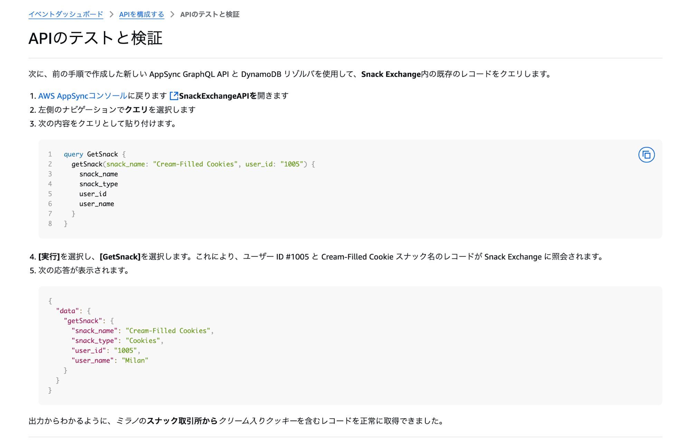Click bold Snack Exchange in intro paragraph

(x=391, y=74)
